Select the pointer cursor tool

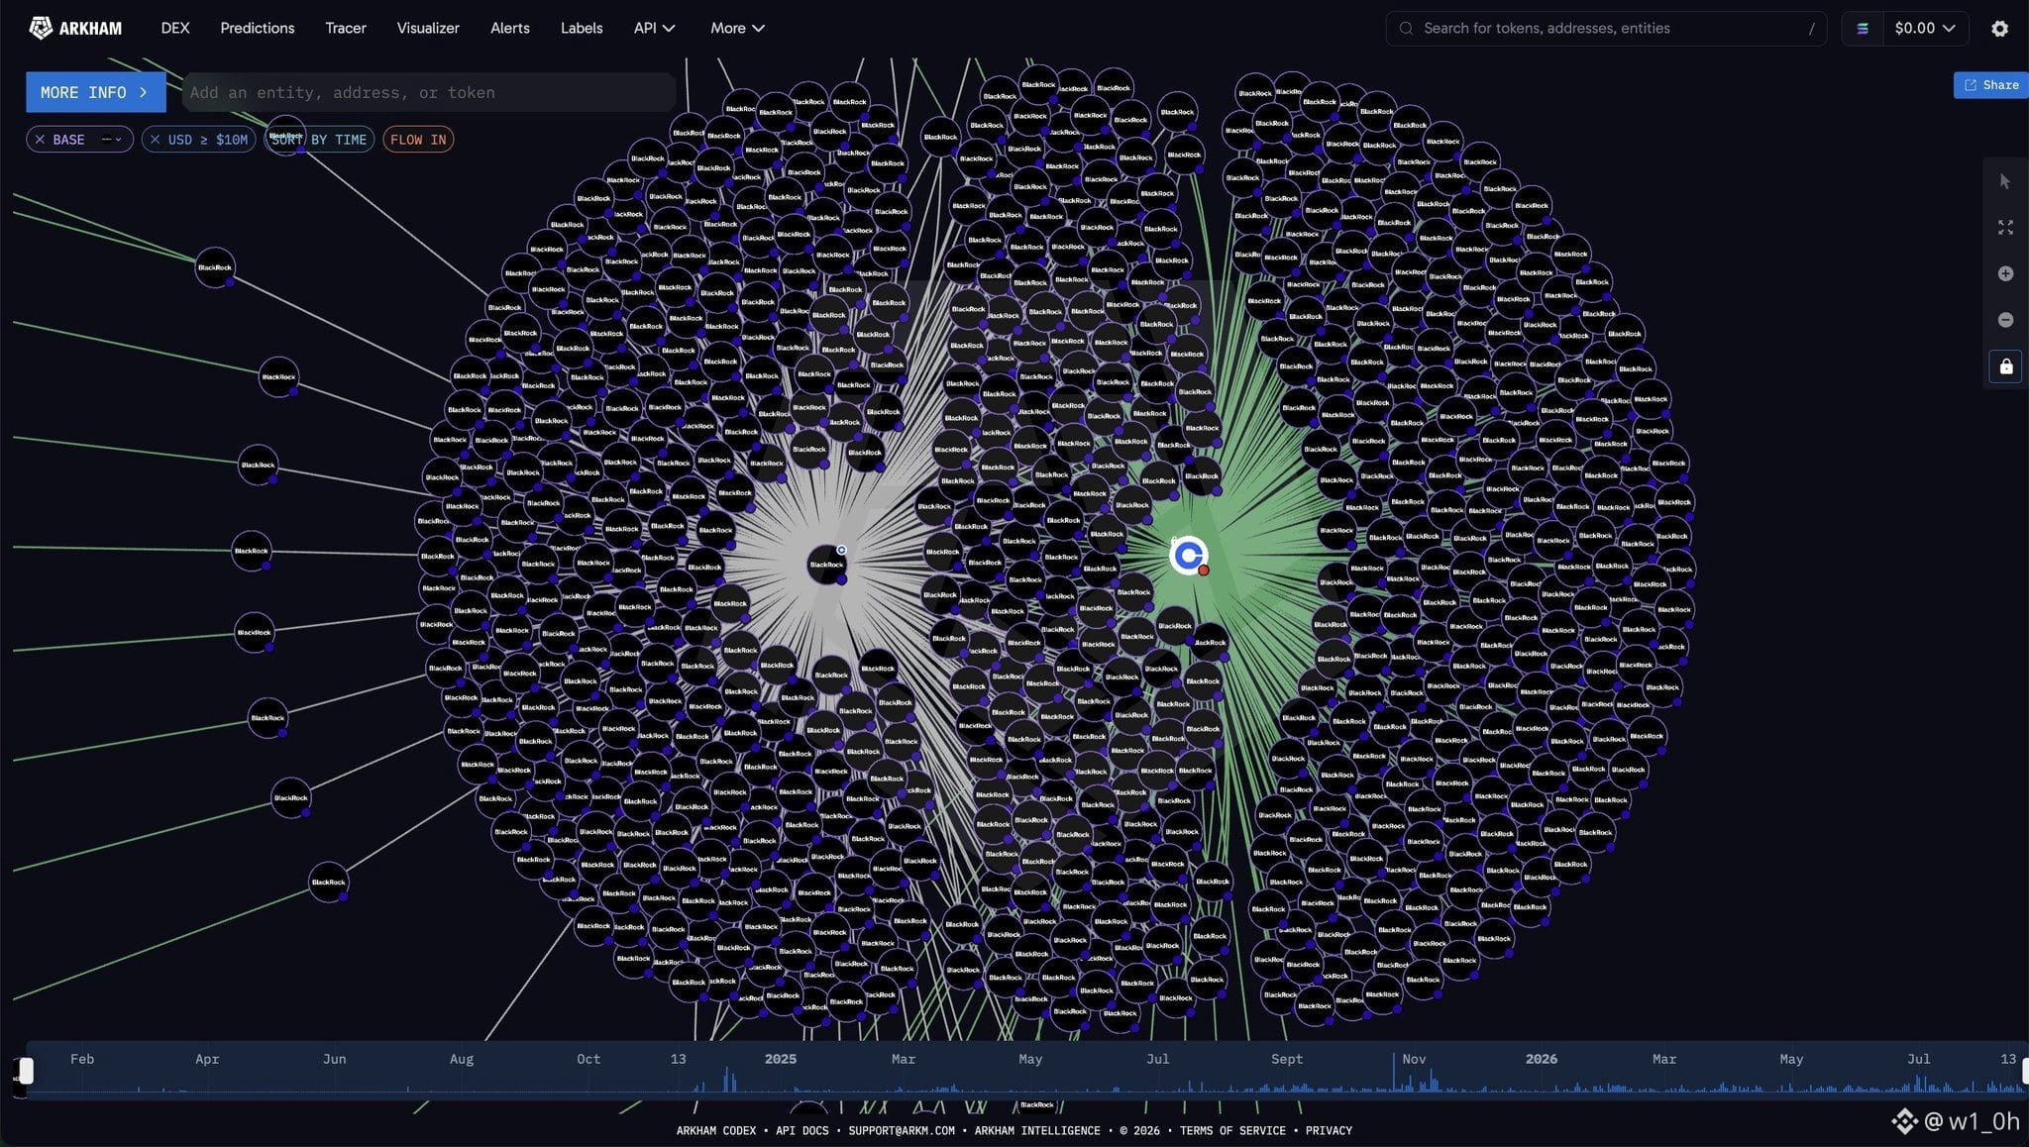[2005, 181]
